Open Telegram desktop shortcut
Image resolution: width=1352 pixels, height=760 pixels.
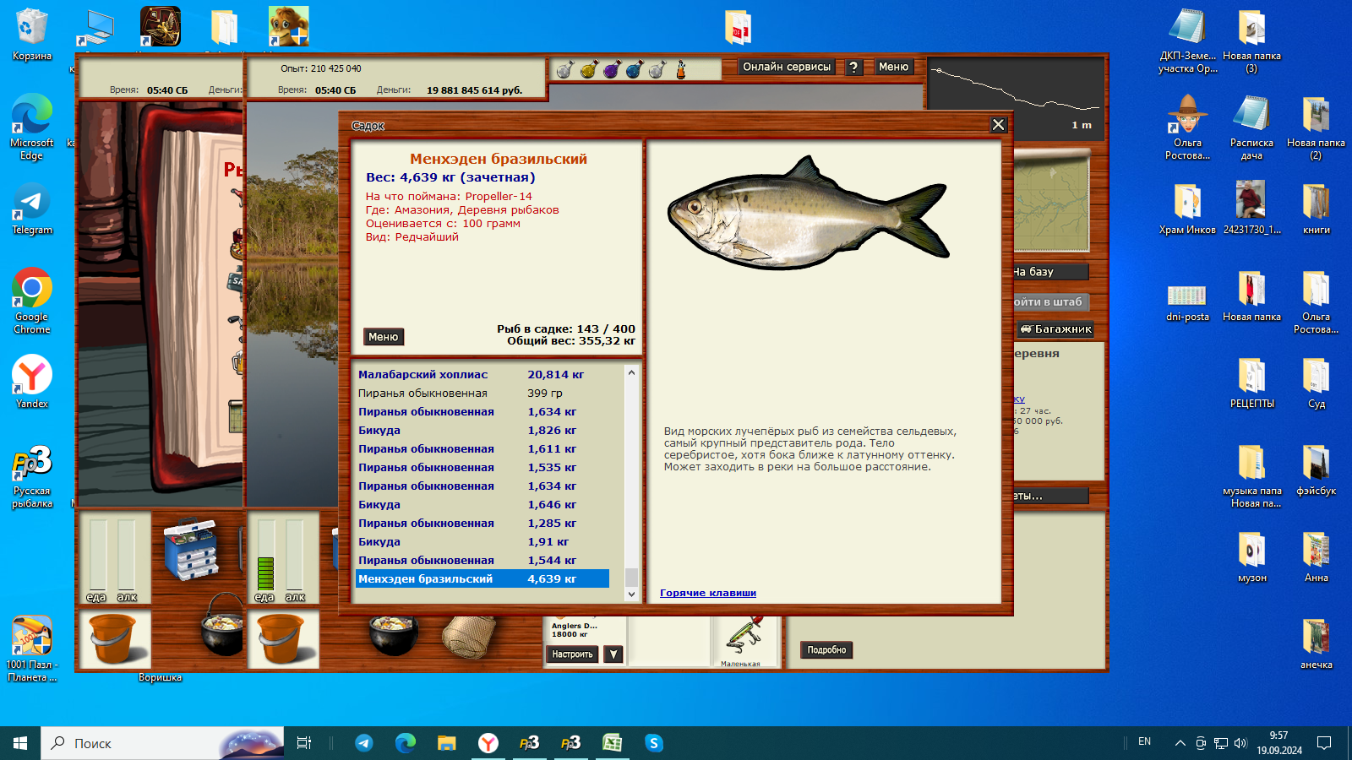[x=32, y=209]
